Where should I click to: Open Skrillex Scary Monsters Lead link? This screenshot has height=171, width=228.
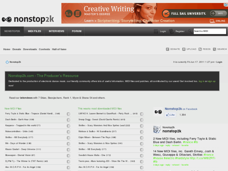click(x=104, y=126)
